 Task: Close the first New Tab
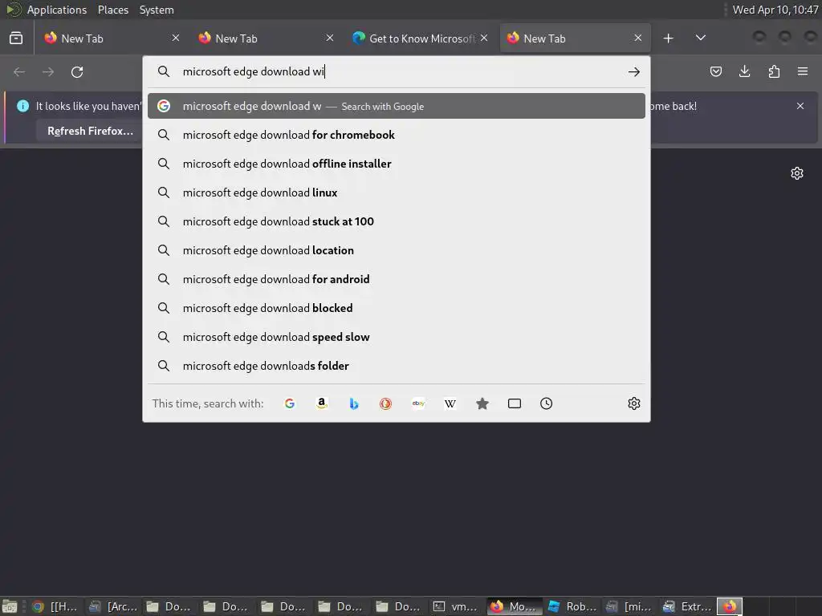176,38
